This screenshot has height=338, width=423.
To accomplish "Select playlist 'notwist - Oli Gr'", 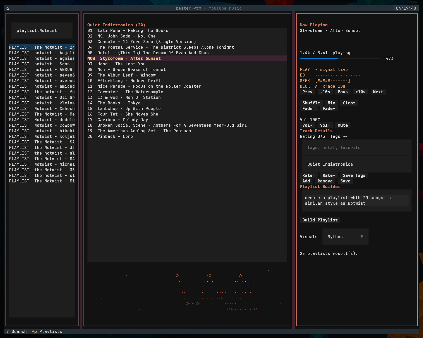I will [x=42, y=97].
